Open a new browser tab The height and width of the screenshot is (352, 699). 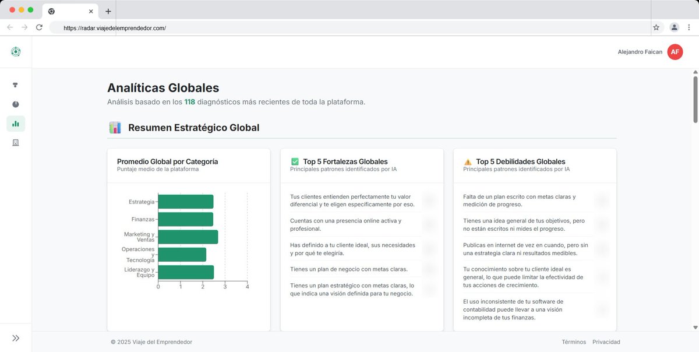pyautogui.click(x=108, y=11)
